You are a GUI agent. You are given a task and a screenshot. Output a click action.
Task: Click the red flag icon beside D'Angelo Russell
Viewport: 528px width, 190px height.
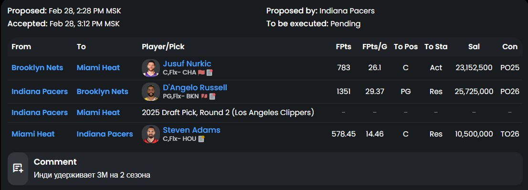[204, 96]
